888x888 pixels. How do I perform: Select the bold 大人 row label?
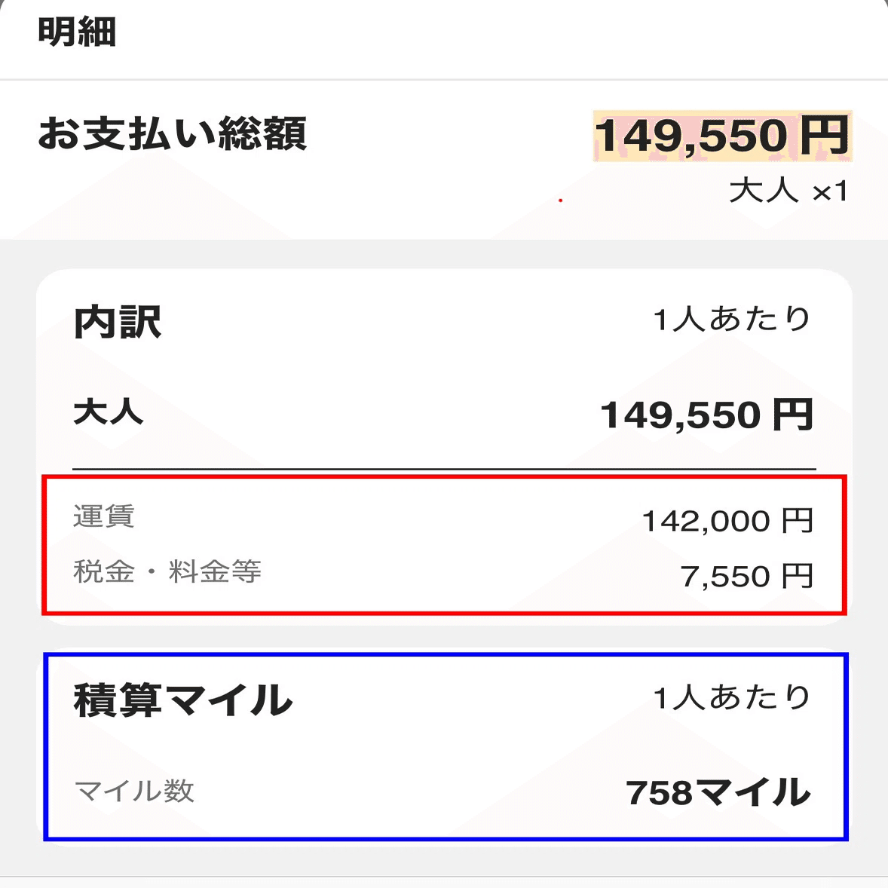point(108,412)
